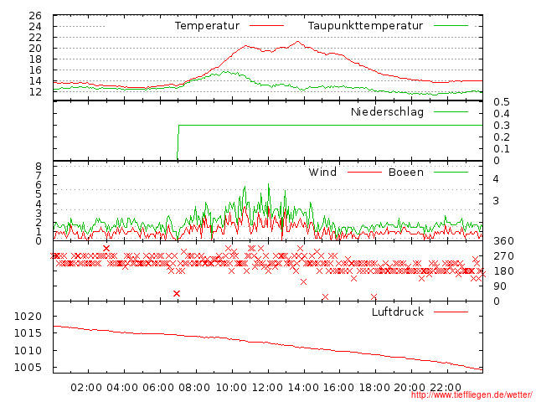Click the Wind legend label
The height and width of the screenshot is (402, 536).
pos(322,172)
